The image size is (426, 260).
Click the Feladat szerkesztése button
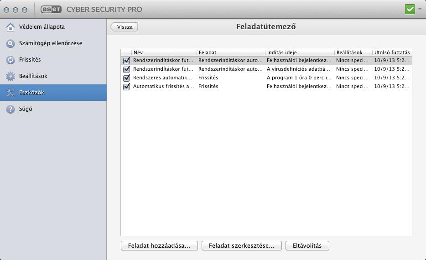click(242, 245)
